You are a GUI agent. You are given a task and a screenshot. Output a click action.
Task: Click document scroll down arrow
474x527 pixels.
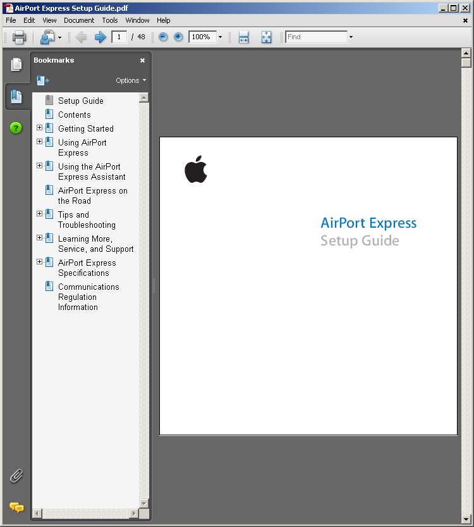[466, 519]
